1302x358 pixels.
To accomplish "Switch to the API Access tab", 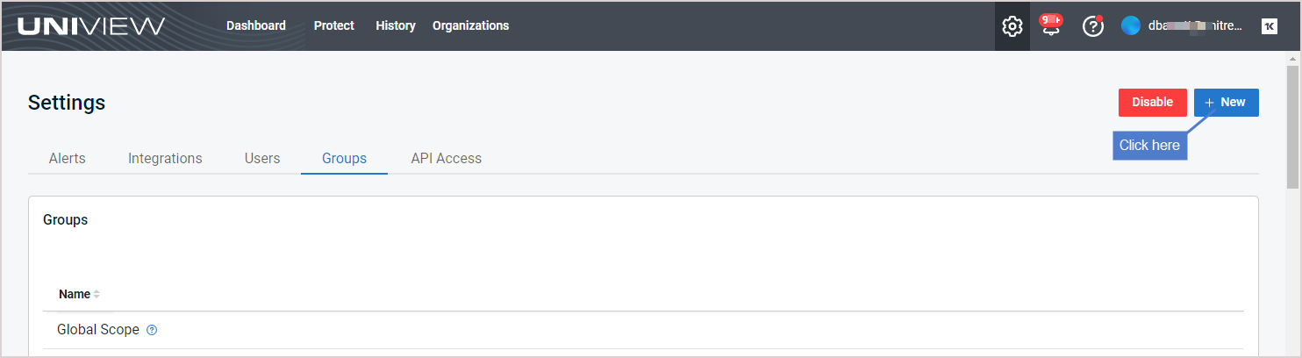I will pyautogui.click(x=446, y=158).
